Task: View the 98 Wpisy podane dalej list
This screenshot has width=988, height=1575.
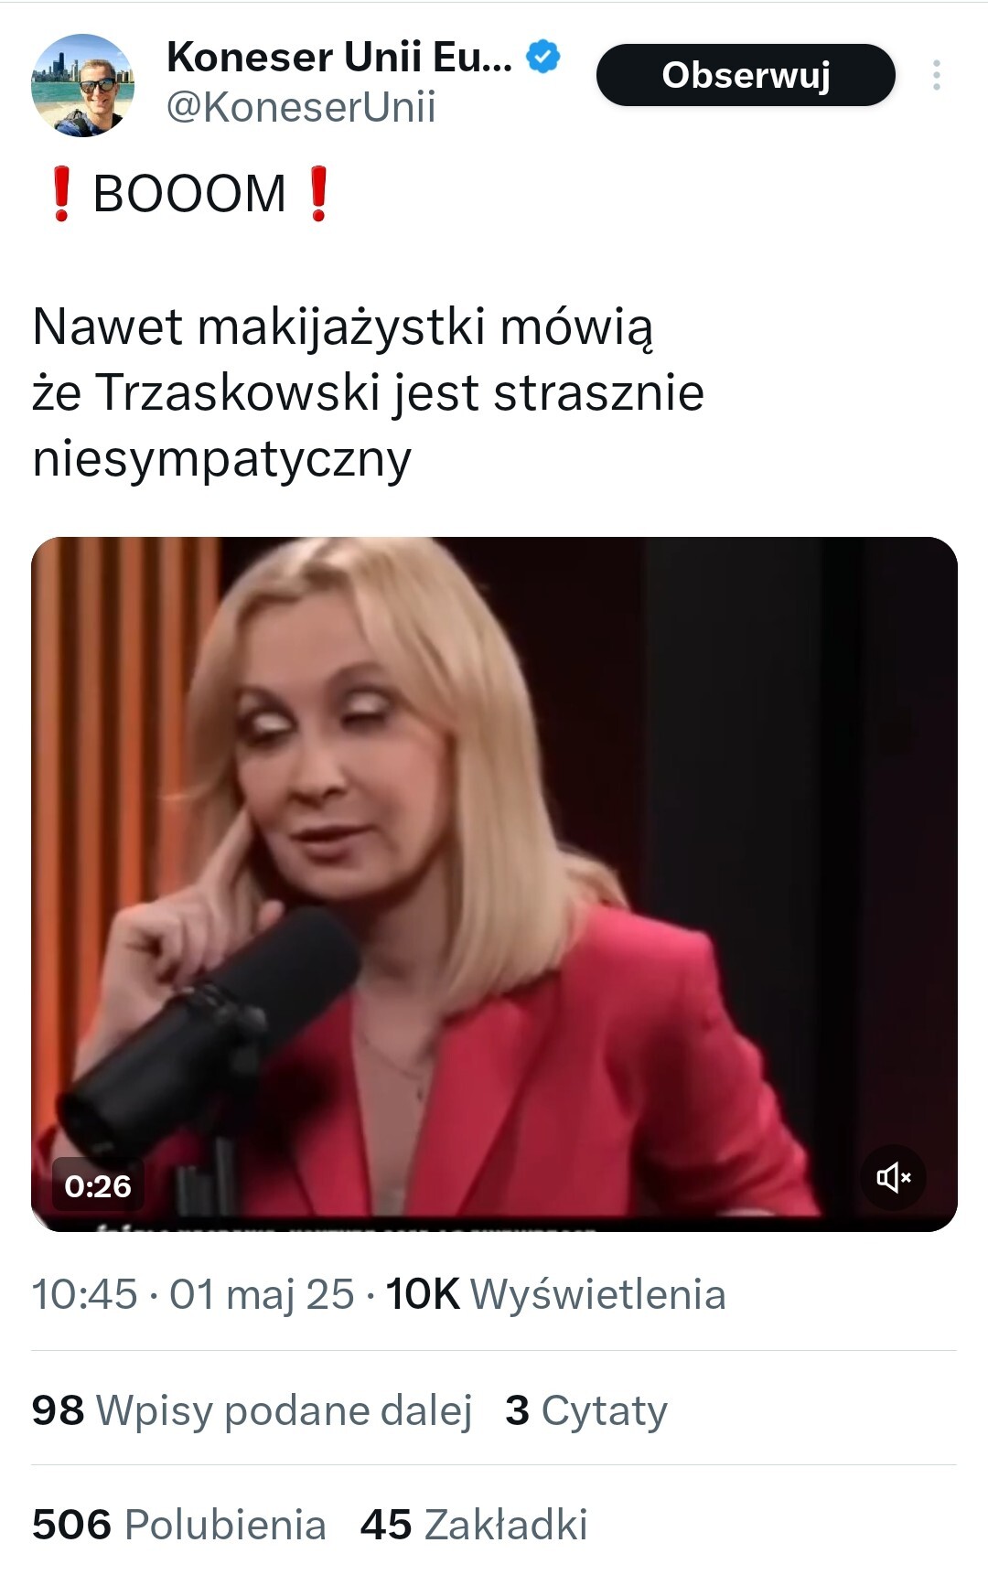Action: click(x=252, y=1410)
